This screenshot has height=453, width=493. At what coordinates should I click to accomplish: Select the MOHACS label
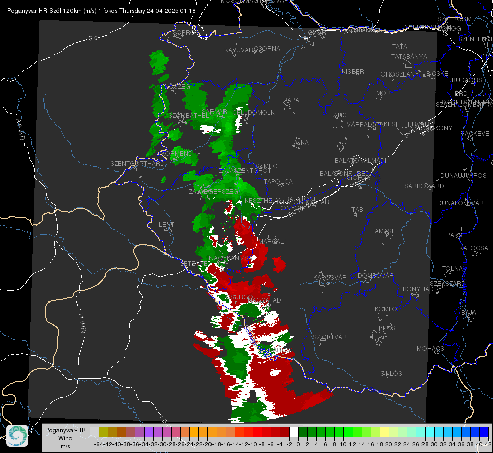[x=430, y=349]
